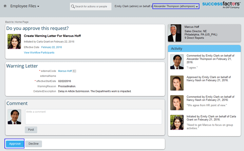Open the View Workflow Participants link
Image resolution: width=244 pixels, height=151 pixels.
(x=39, y=53)
